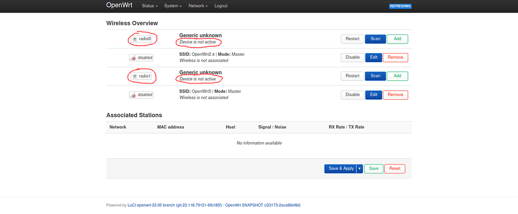The height and width of the screenshot is (214, 518).
Task: Restart the radio1 device
Action: pyautogui.click(x=352, y=76)
